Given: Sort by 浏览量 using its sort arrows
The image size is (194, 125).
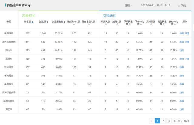Looking at the screenshot, I should (47, 22).
